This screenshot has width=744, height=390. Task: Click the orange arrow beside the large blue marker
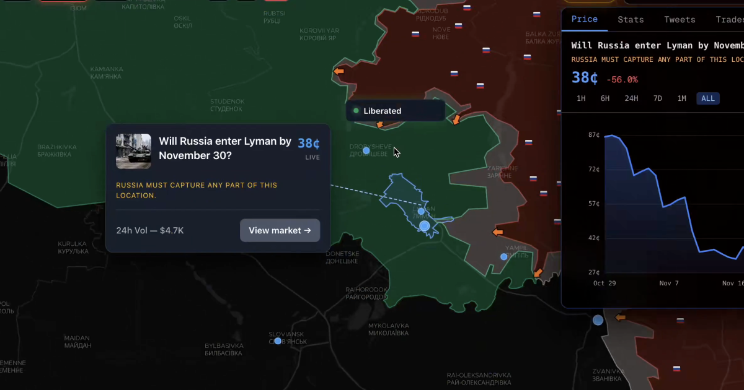[620, 318]
